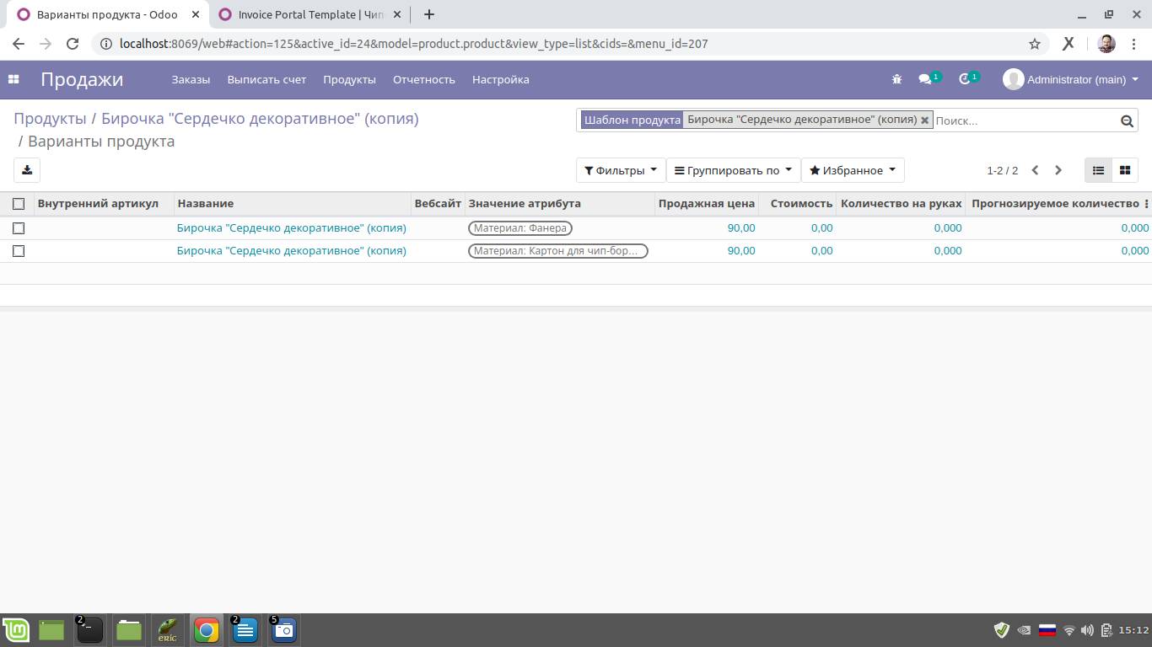Click the export download icon button
The image size is (1152, 647).
click(x=27, y=170)
